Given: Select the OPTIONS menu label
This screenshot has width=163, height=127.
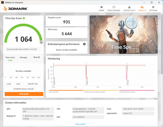Looking at the screenshot, I should [153, 10].
